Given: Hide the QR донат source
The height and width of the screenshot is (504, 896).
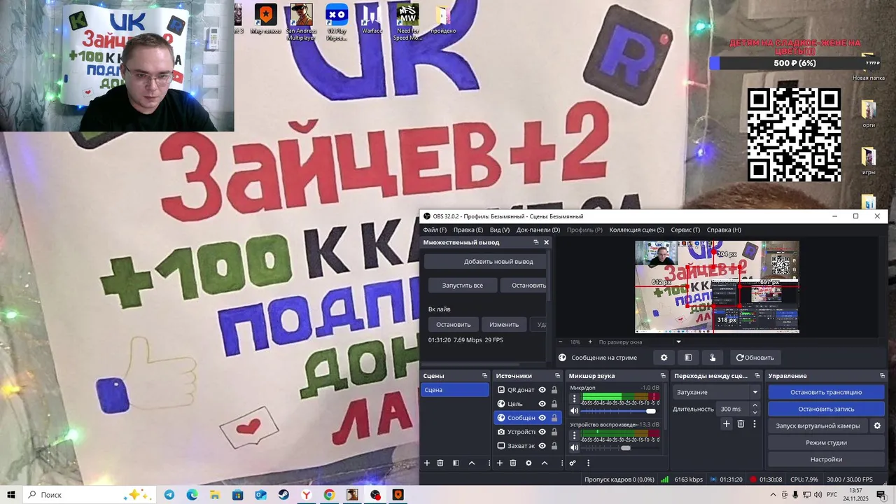Looking at the screenshot, I should click(x=542, y=390).
